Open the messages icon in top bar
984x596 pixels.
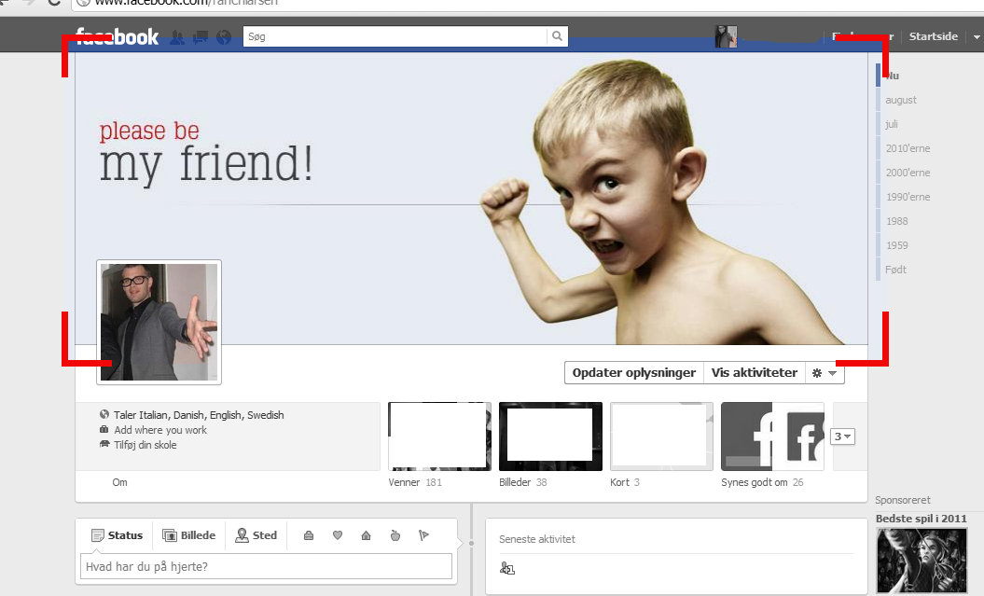tap(200, 37)
